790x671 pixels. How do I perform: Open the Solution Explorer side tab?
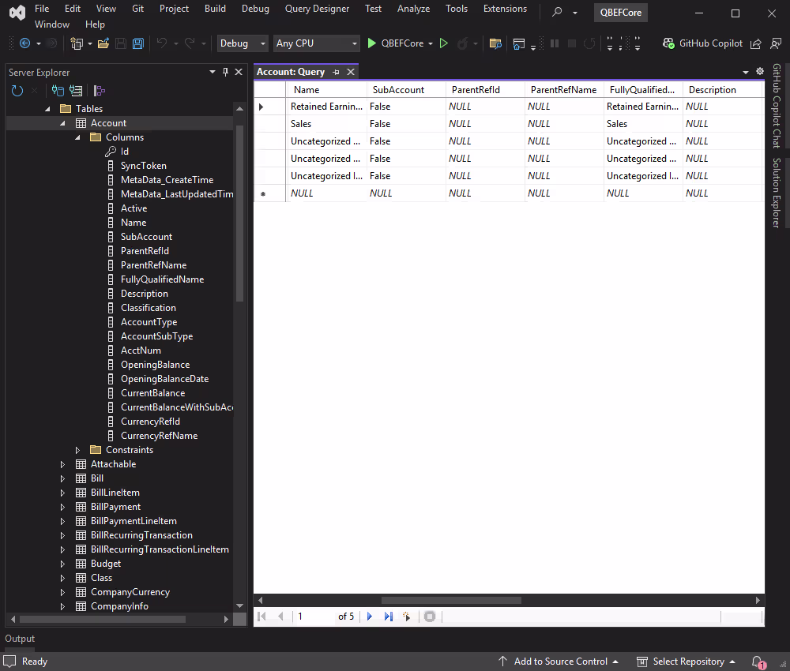pos(777,193)
